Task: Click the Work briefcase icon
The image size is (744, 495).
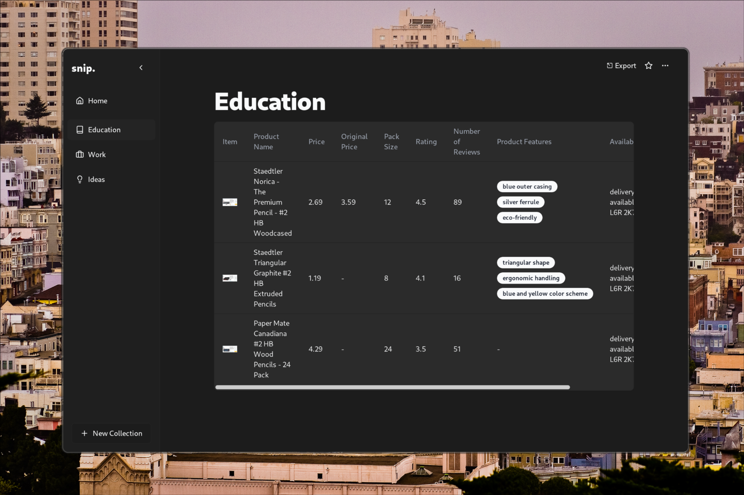Action: tap(80, 154)
